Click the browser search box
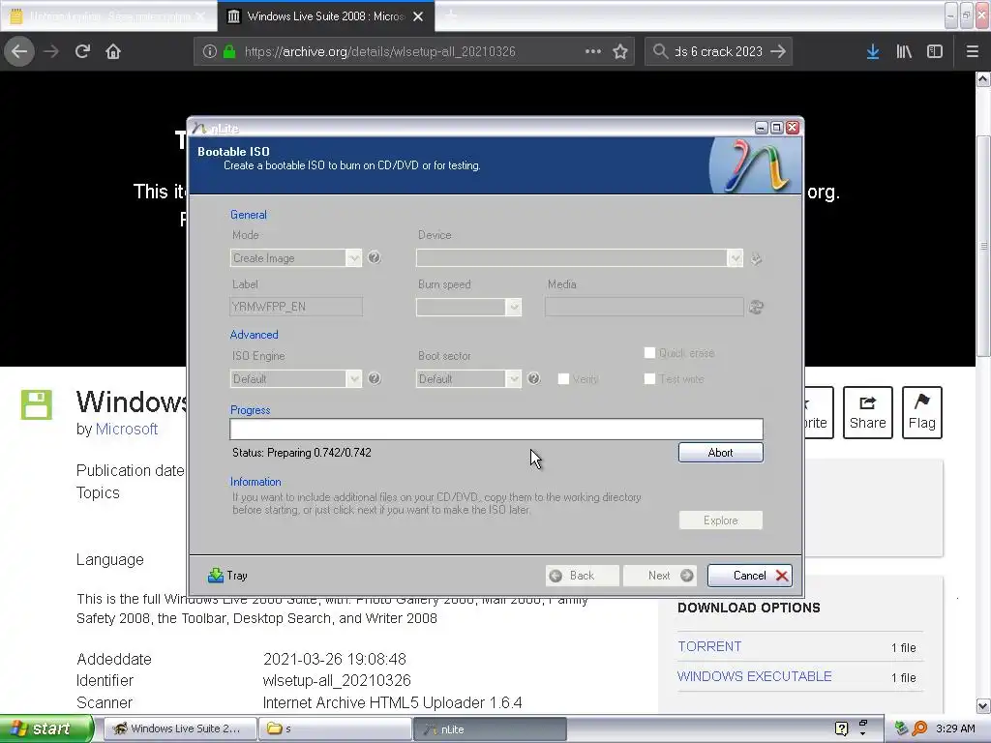 click(x=718, y=51)
